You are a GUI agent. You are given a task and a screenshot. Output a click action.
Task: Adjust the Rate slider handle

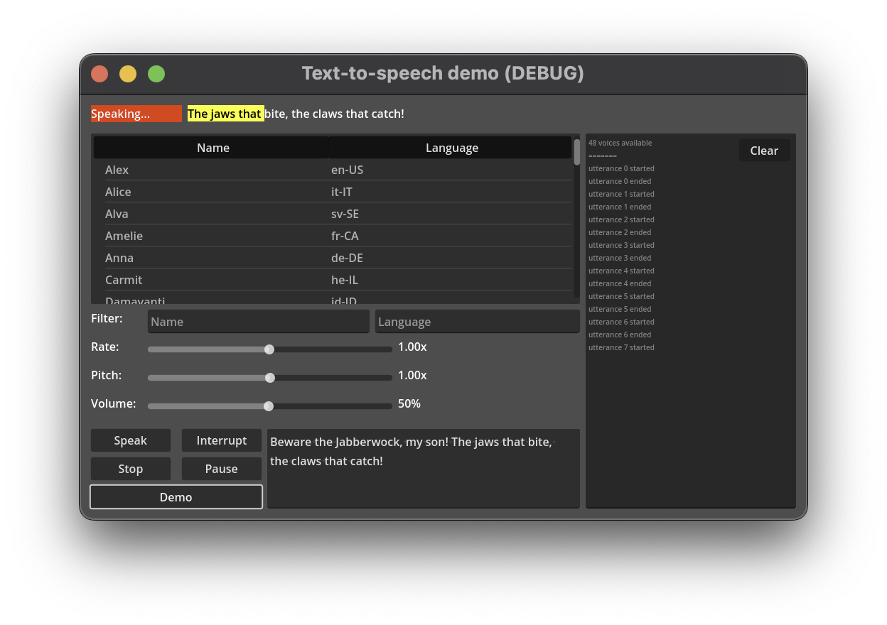click(x=269, y=349)
